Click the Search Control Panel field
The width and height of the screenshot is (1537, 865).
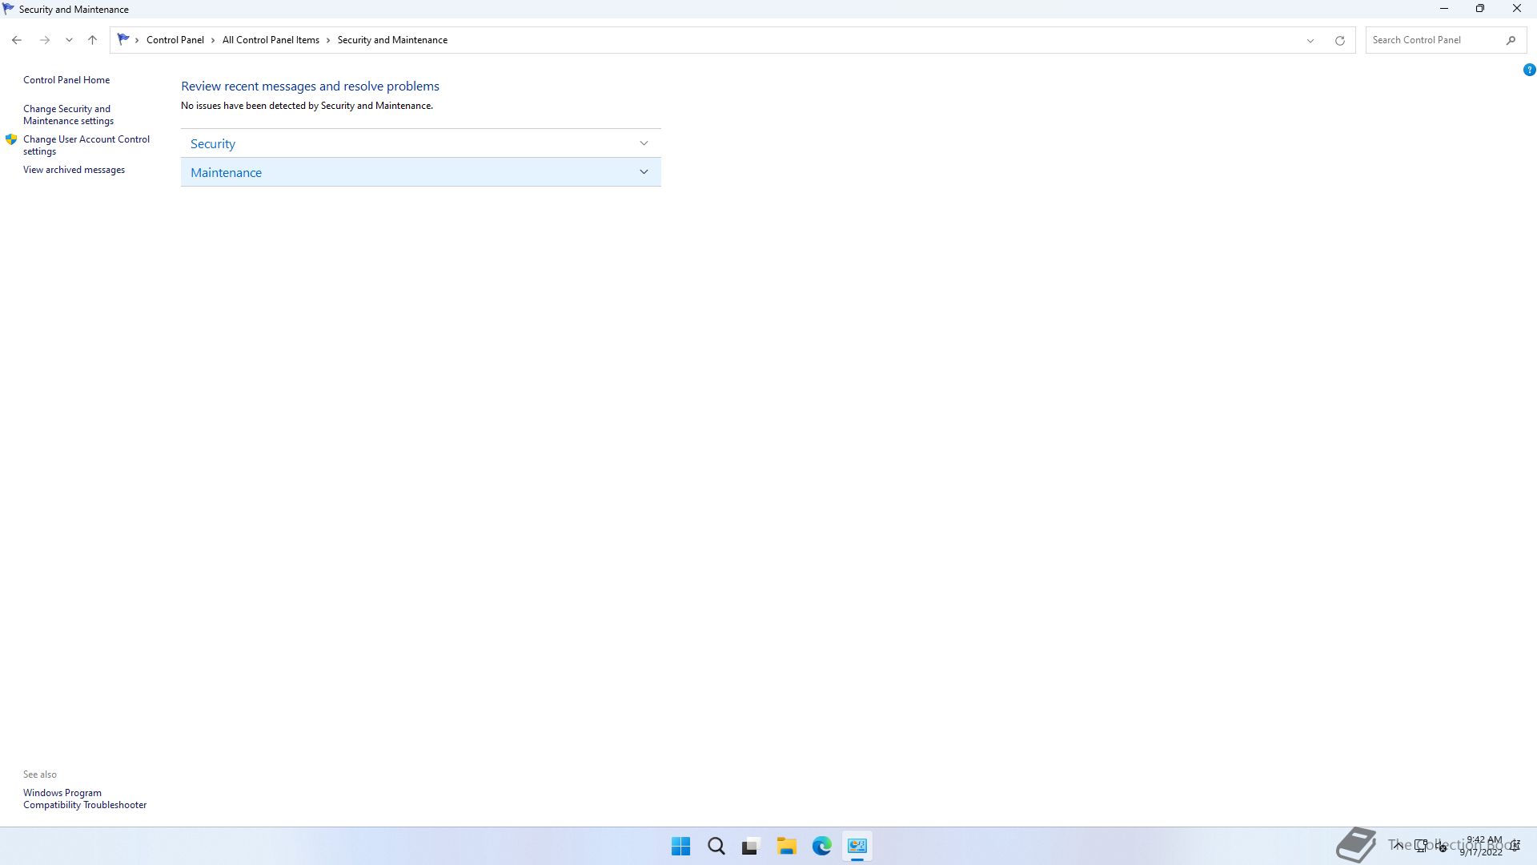coord(1433,40)
